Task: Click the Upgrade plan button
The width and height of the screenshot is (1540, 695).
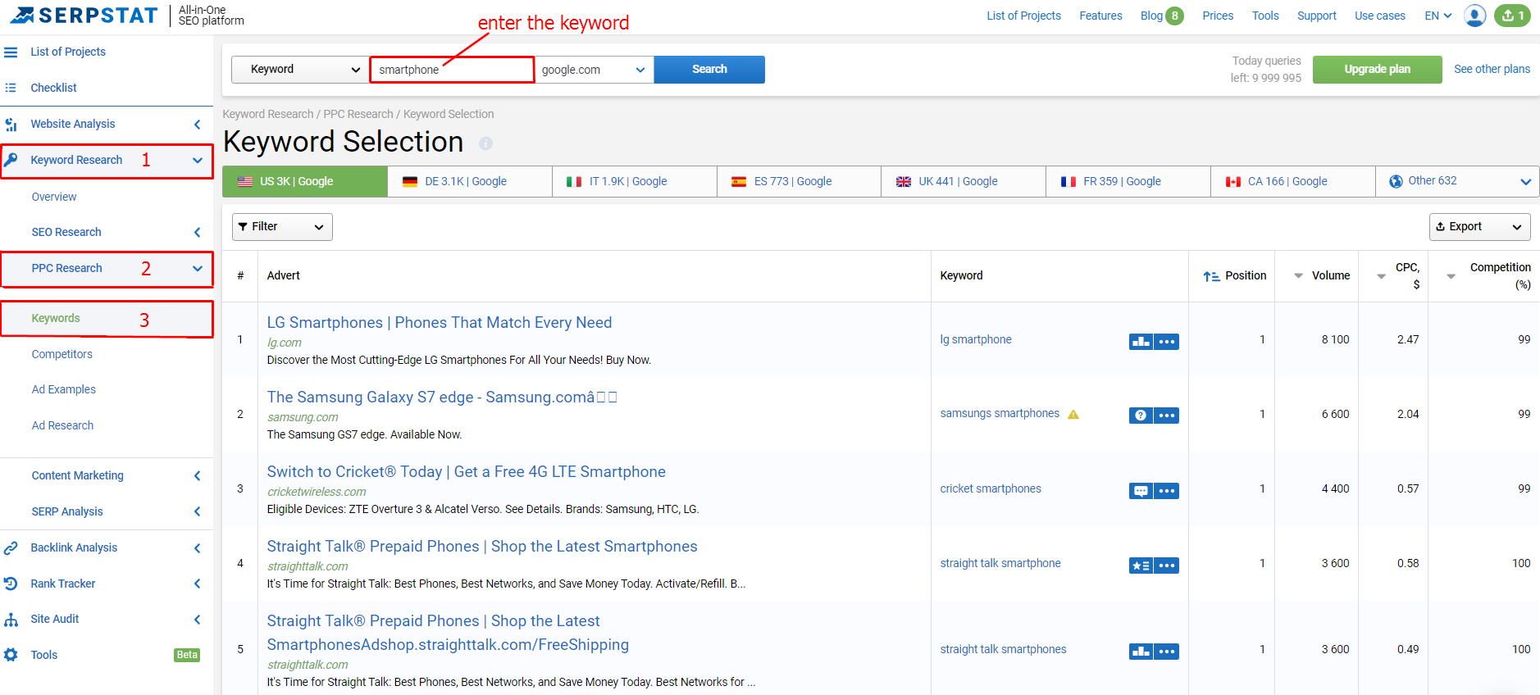Action: pos(1377,70)
